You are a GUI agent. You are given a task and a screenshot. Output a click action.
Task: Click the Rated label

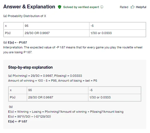pos(124,7)
